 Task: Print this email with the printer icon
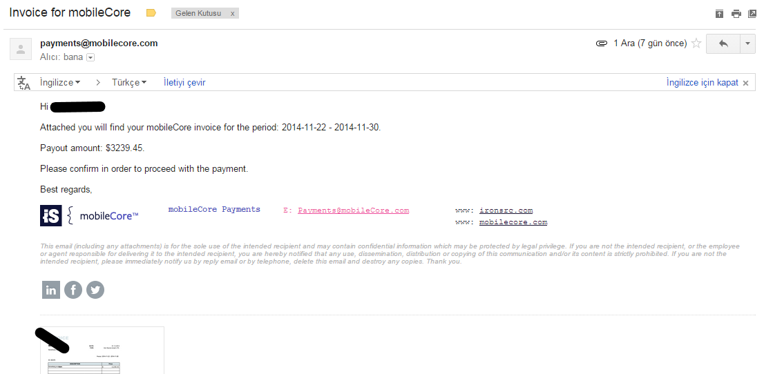(x=736, y=14)
